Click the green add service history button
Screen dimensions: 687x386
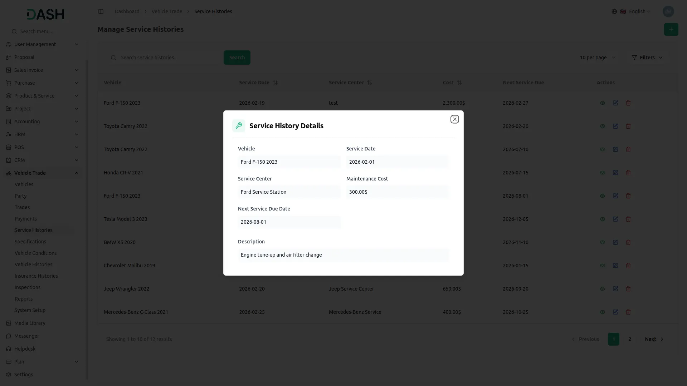[x=671, y=29]
